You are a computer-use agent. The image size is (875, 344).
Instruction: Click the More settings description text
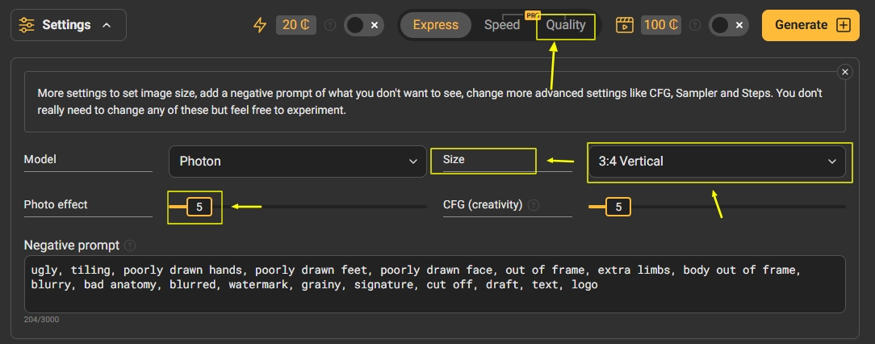(429, 101)
